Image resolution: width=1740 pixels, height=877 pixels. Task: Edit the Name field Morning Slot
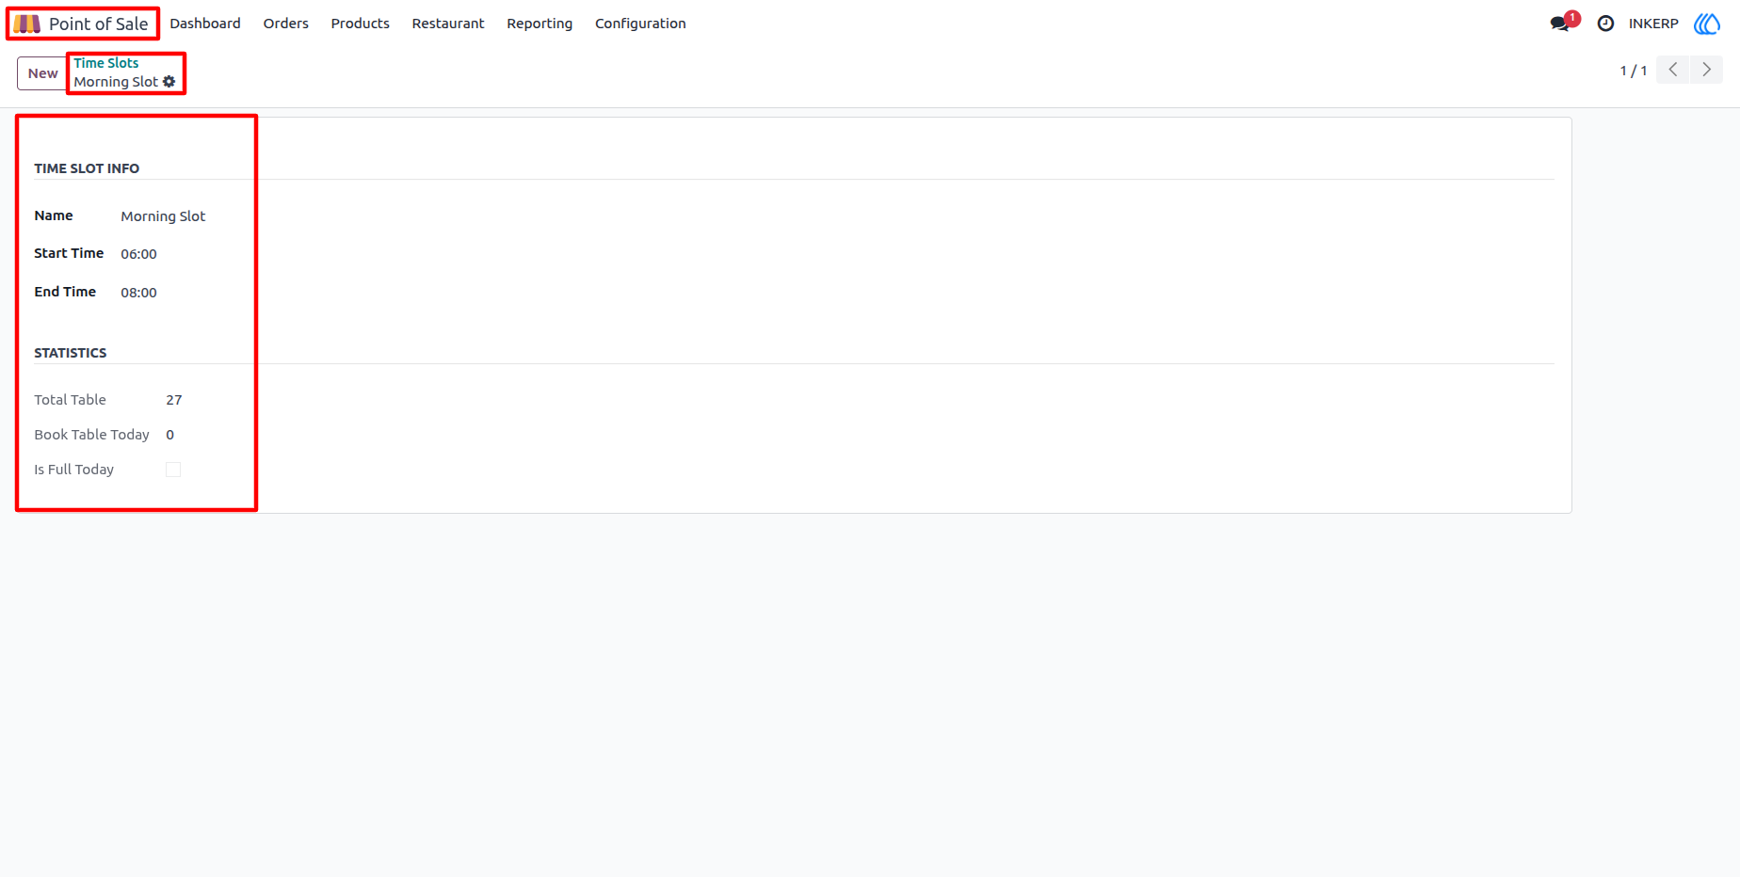point(163,216)
